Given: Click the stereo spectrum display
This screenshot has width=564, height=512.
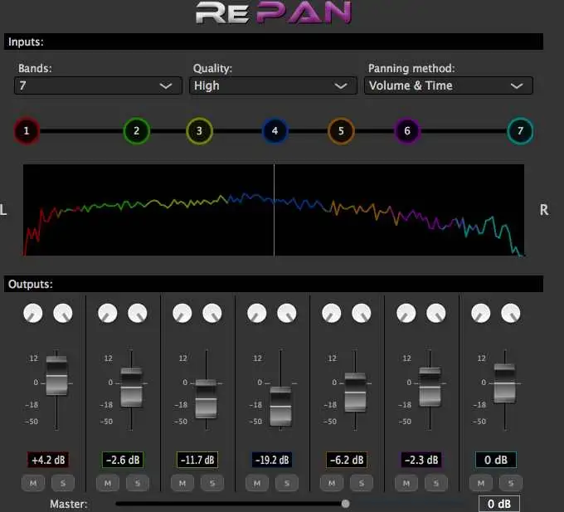Looking at the screenshot, I should (274, 210).
